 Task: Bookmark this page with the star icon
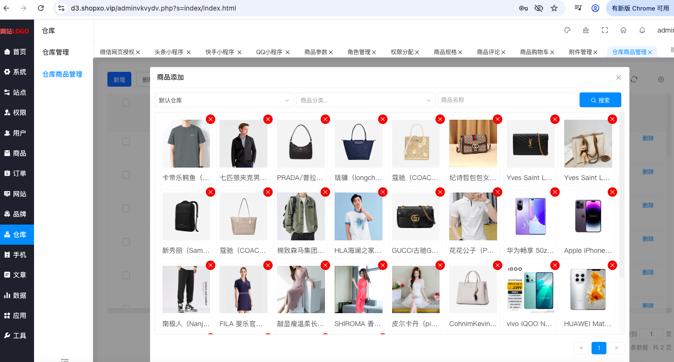click(x=554, y=8)
